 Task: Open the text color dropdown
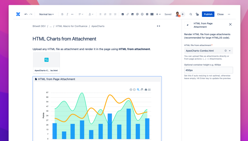pos(91,14)
